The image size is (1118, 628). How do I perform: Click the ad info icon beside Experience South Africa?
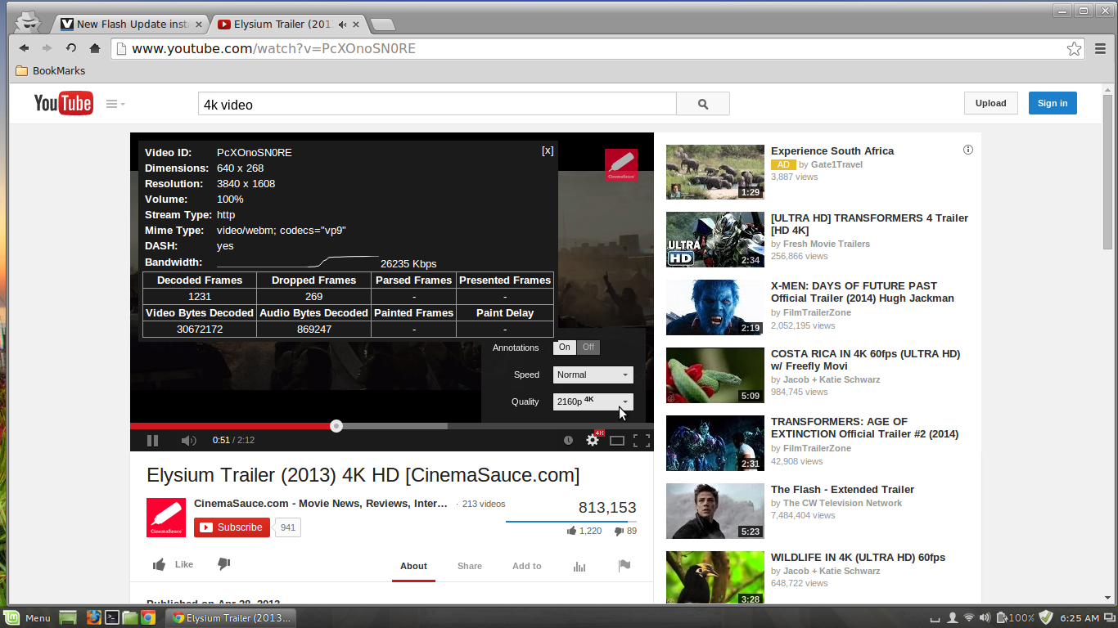coord(968,150)
